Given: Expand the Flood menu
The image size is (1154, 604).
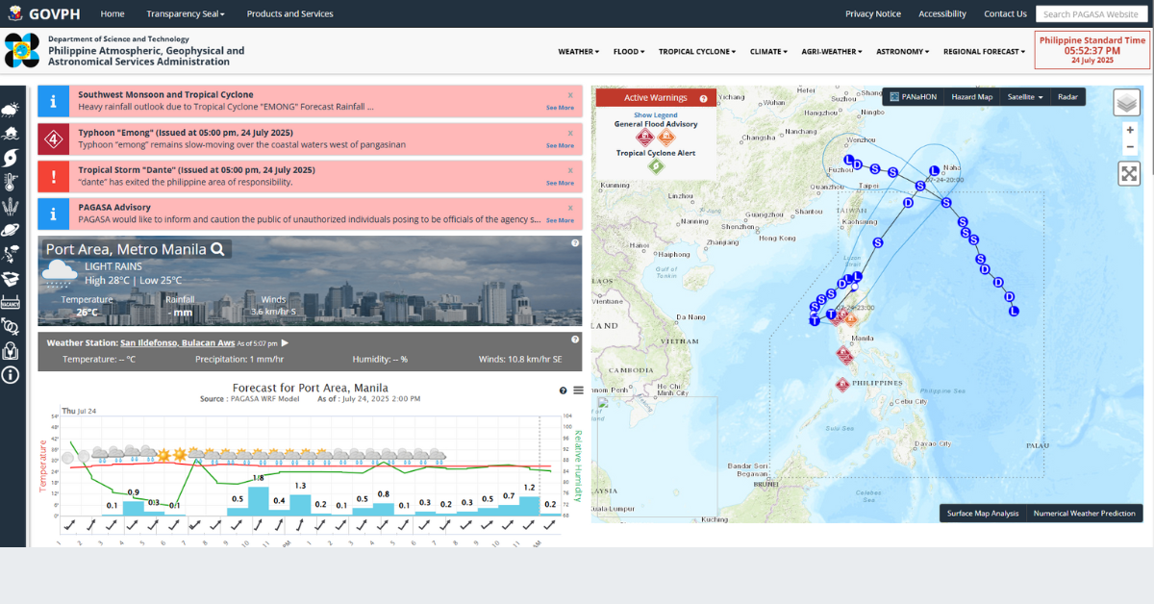Looking at the screenshot, I should click(629, 52).
